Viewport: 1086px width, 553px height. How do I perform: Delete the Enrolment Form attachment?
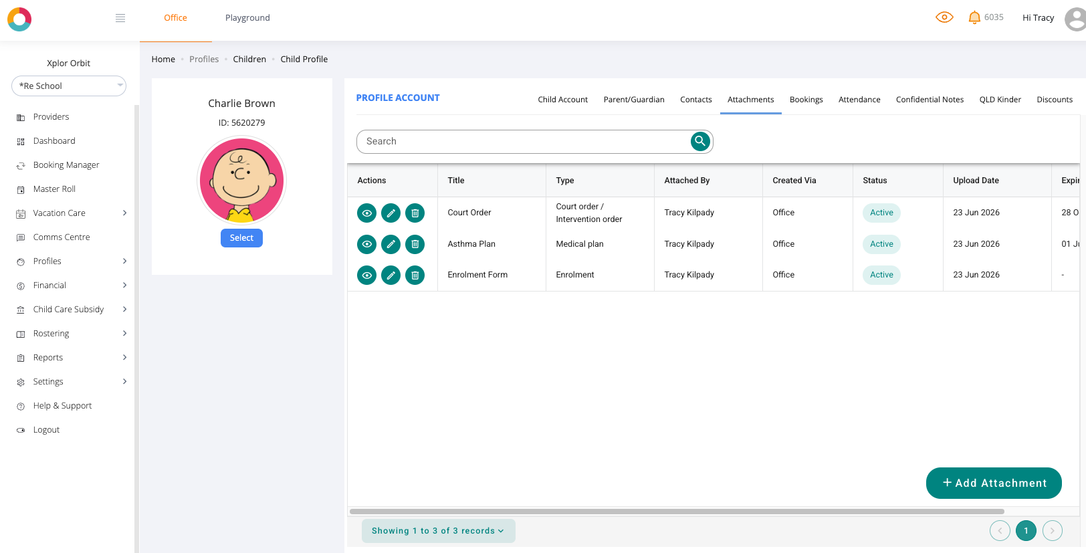click(415, 275)
